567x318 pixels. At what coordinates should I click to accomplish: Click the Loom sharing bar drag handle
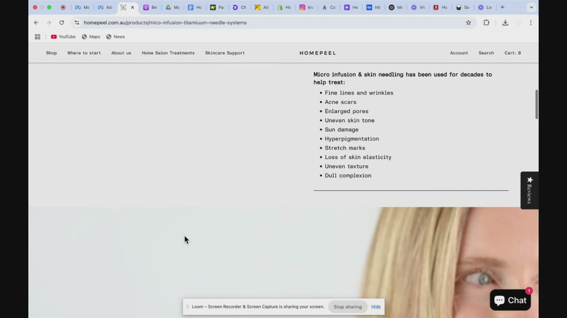(x=187, y=307)
